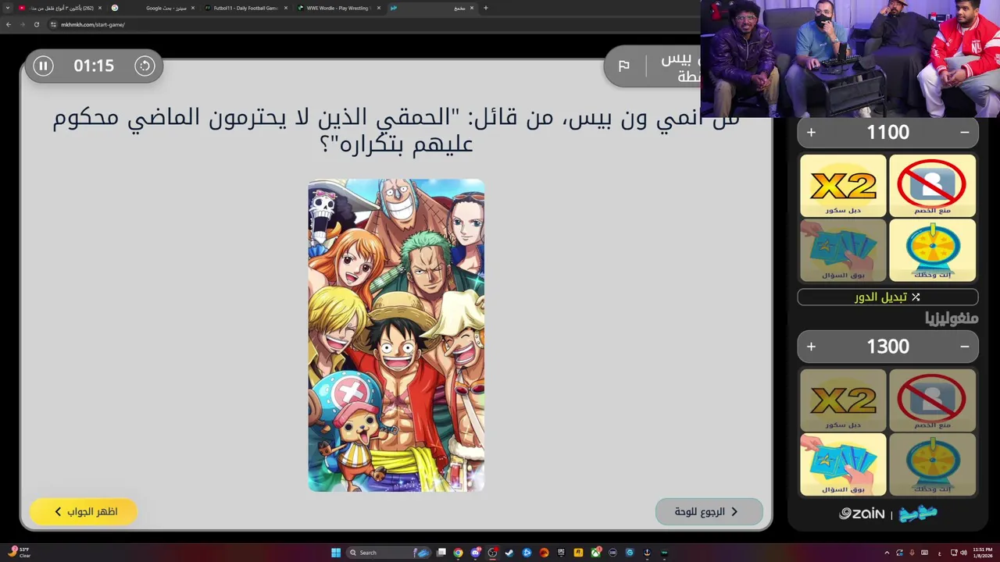Increase the 1100 team score with plus
1000x562 pixels.
[x=811, y=133]
